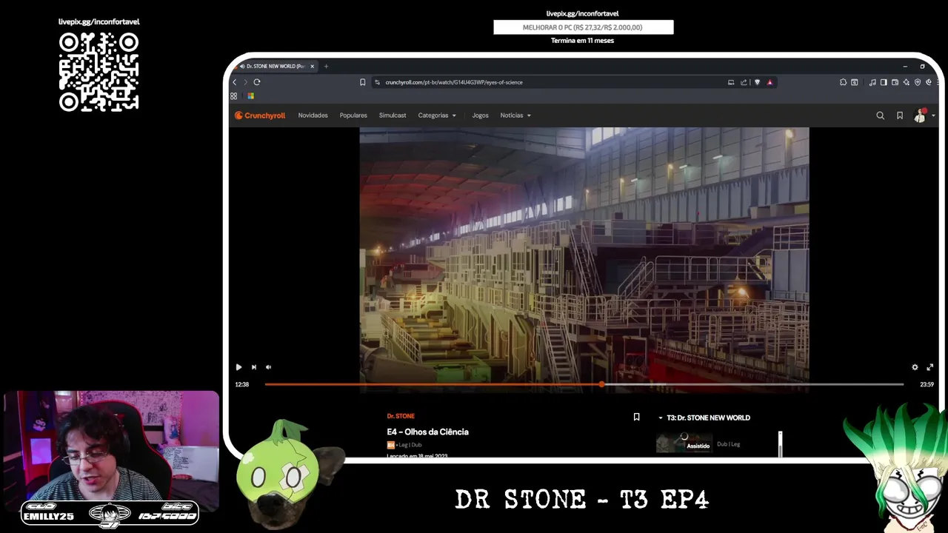Click the share page icon in address bar
Image resolution: width=948 pixels, height=533 pixels.
pyautogui.click(x=744, y=82)
